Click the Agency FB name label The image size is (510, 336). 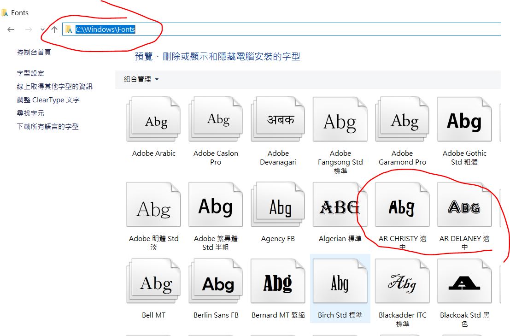tap(278, 239)
